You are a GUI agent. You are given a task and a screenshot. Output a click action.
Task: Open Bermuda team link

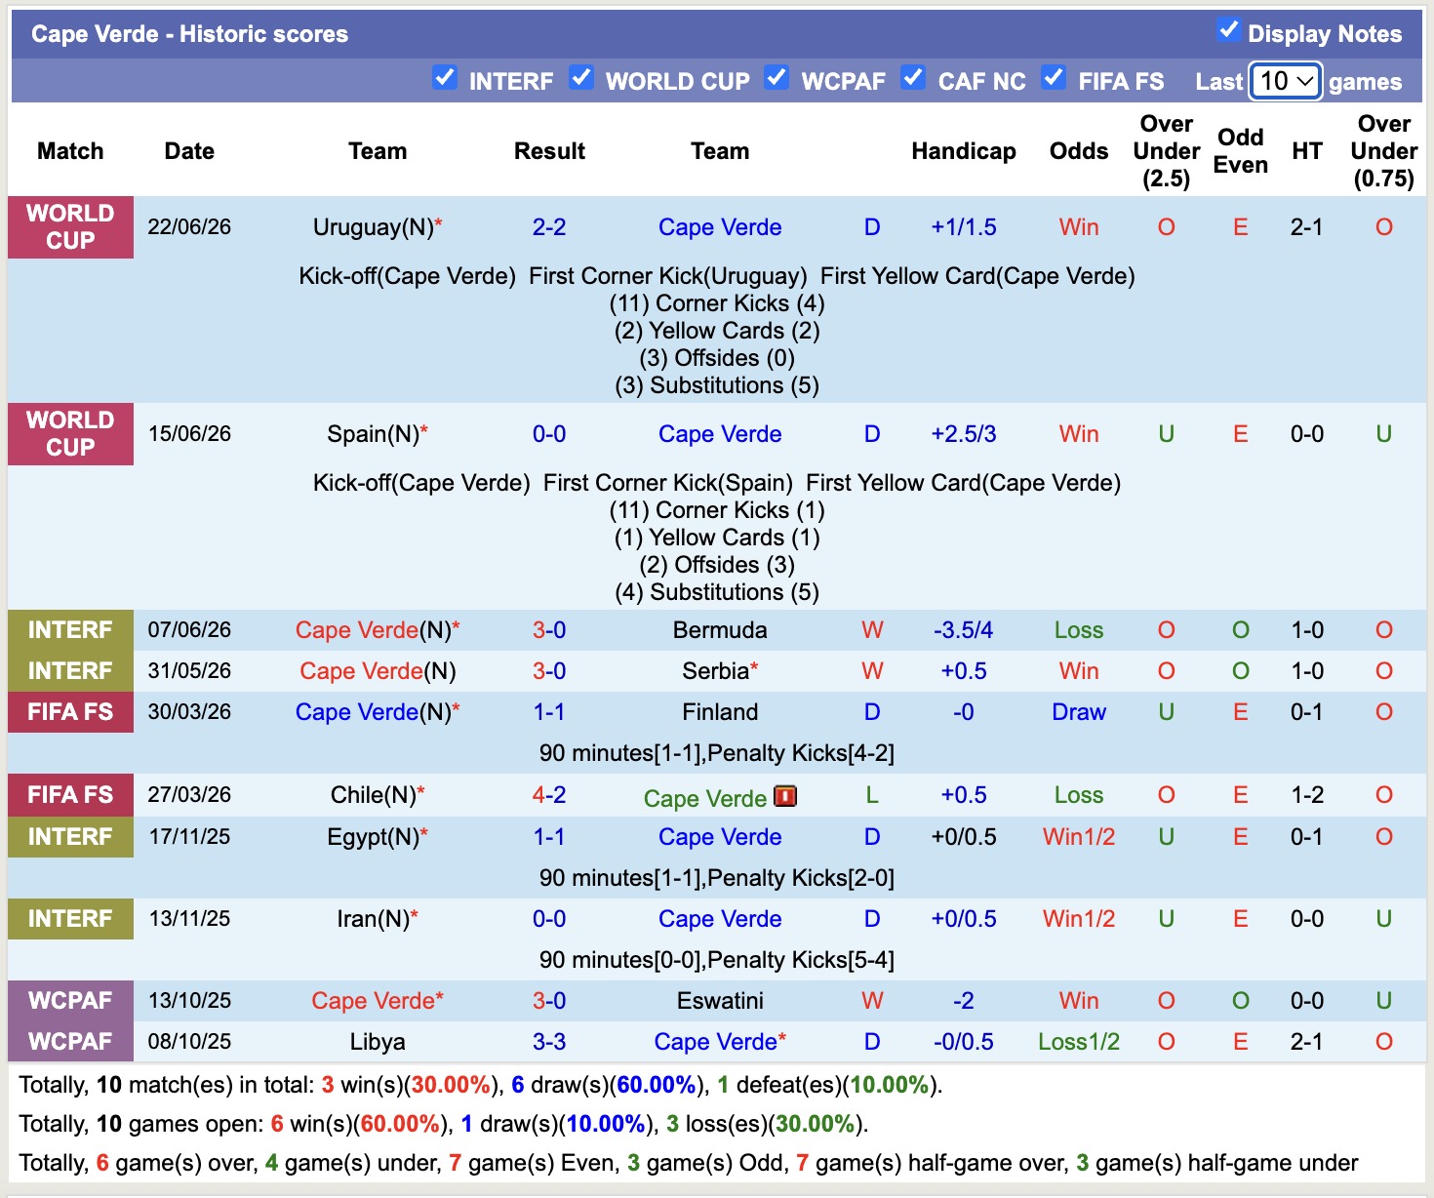(720, 630)
